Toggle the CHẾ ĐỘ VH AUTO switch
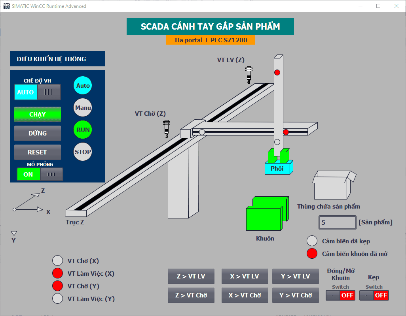 (x=38, y=92)
